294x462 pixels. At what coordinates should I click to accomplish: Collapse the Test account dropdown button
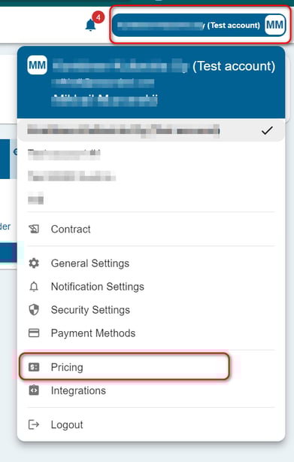(x=199, y=25)
